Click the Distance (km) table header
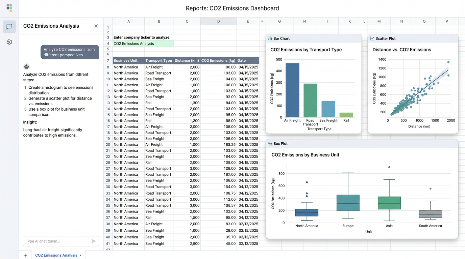465x259 pixels. (x=187, y=61)
